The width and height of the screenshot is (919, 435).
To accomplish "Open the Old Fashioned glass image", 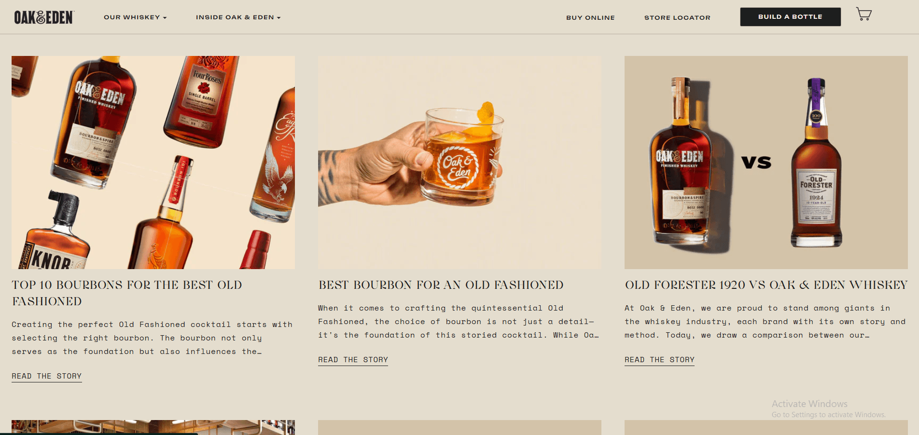I will point(459,163).
